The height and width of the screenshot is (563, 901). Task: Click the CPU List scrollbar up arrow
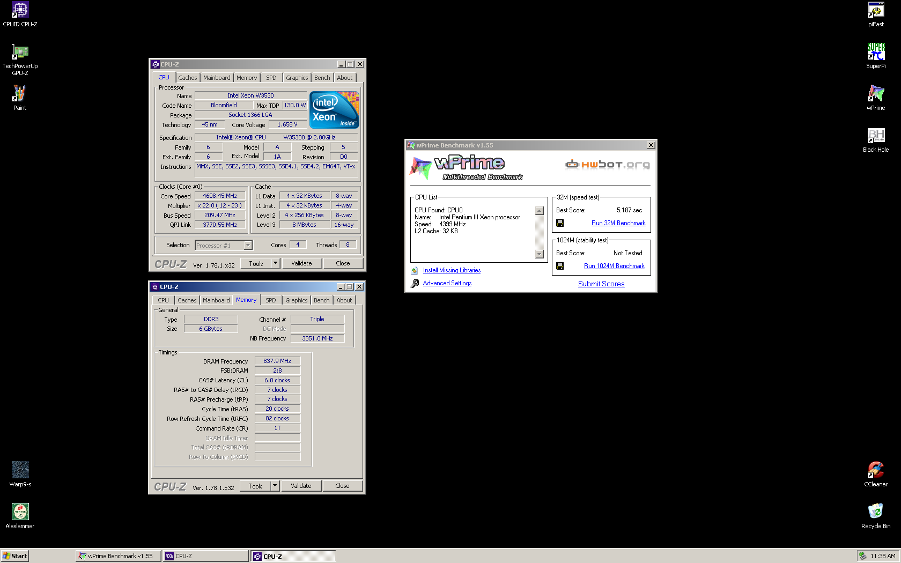540,211
